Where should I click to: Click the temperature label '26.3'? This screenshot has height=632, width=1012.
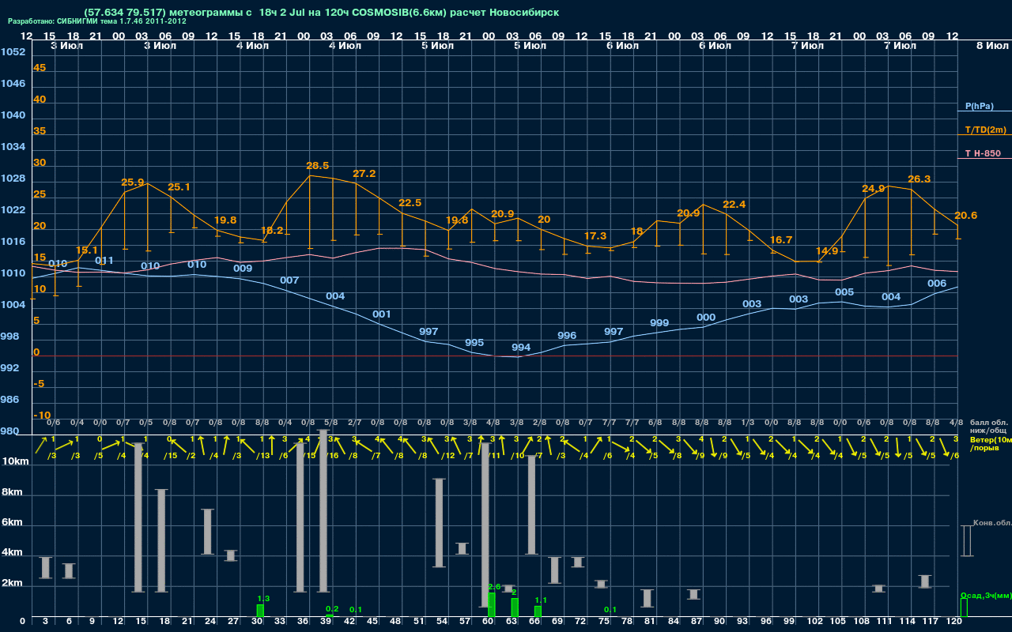click(919, 179)
